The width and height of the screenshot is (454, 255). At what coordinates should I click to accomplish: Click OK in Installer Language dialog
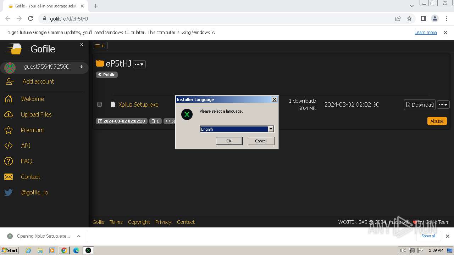tap(229, 141)
